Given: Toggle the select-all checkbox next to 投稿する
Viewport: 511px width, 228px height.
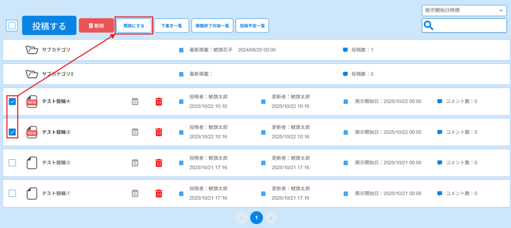Looking at the screenshot, I should point(11,26).
